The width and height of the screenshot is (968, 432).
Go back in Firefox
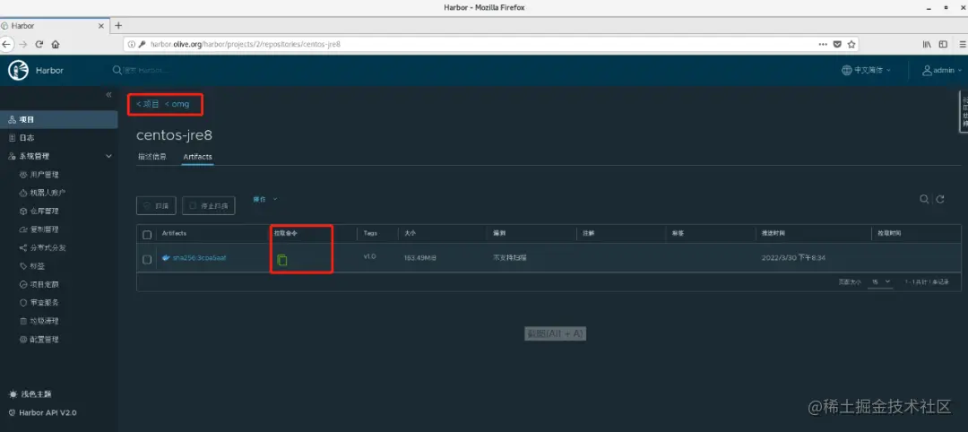tap(6, 45)
